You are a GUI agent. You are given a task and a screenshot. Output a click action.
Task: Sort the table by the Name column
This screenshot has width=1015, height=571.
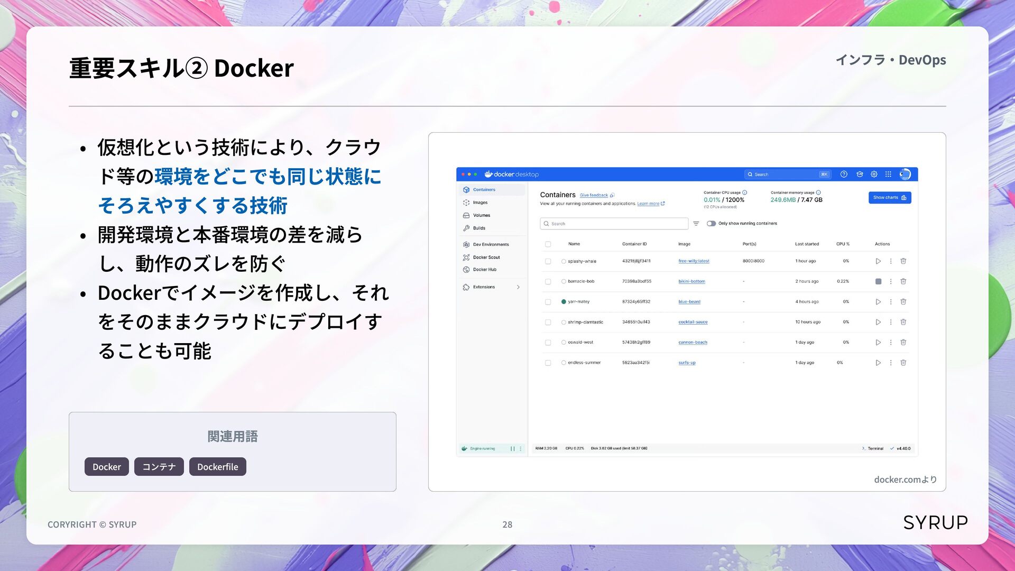[x=574, y=244]
